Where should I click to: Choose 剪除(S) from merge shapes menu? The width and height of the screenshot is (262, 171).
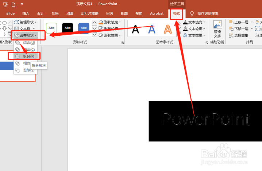click(26, 70)
